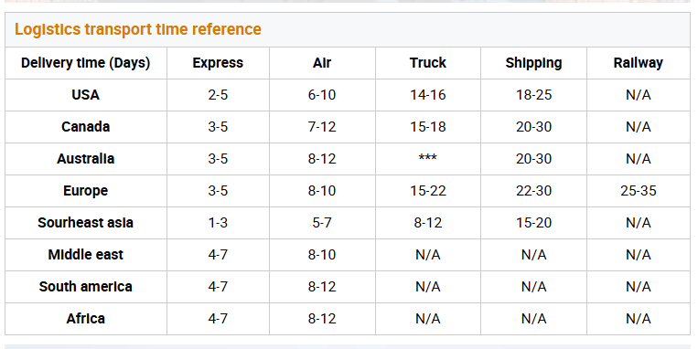
Task: Click the Delivery time (Days) header cell
Action: tap(85, 63)
